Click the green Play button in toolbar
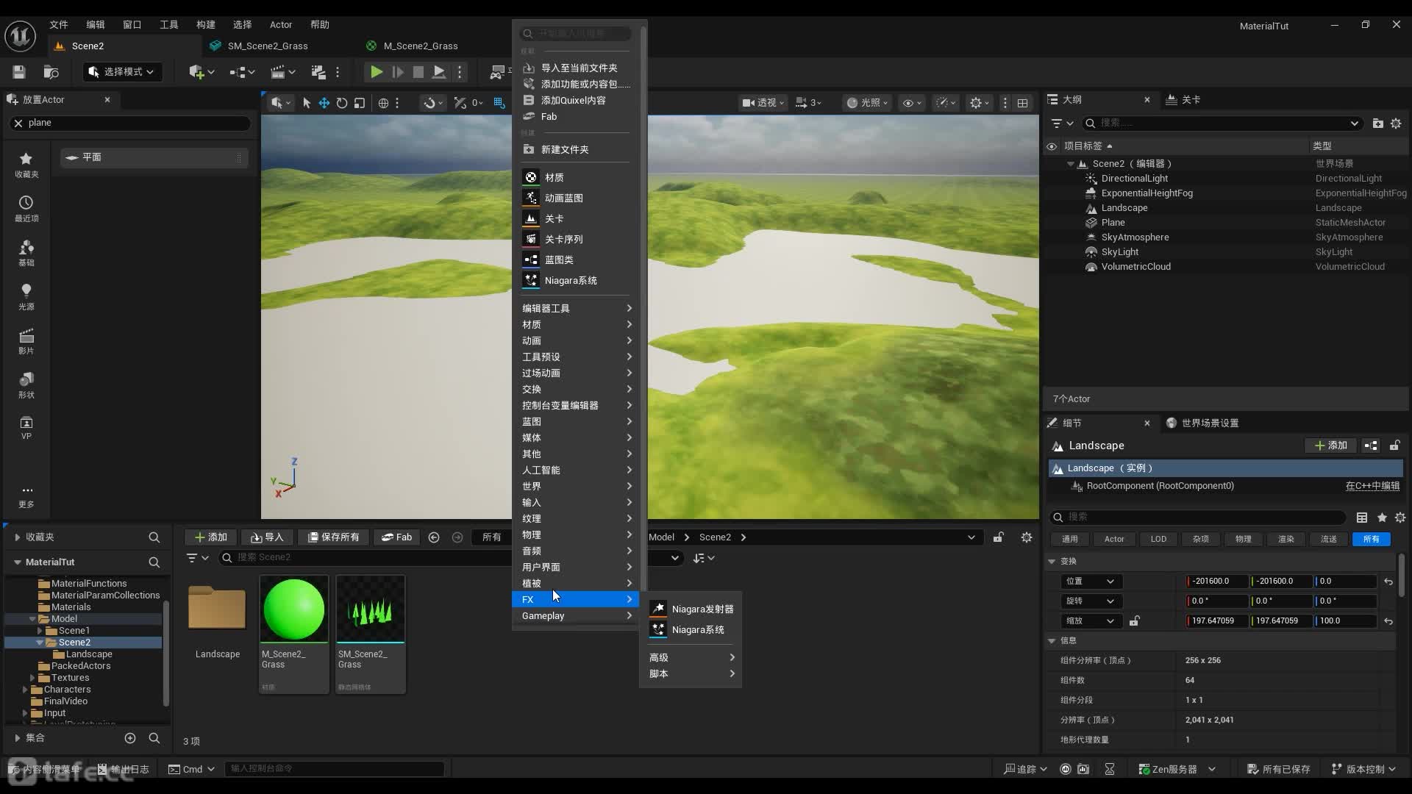 coord(376,72)
